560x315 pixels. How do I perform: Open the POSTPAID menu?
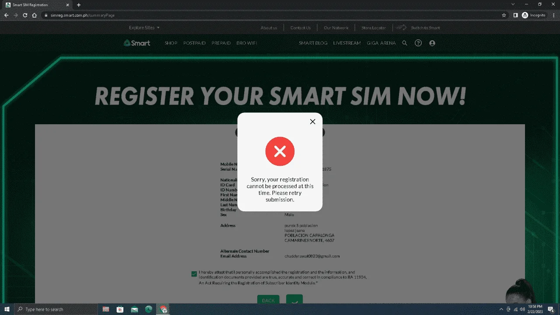pos(194,43)
